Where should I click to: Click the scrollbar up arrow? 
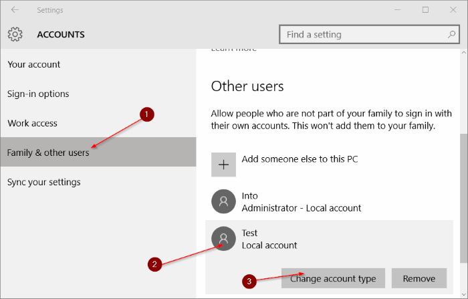pos(463,53)
